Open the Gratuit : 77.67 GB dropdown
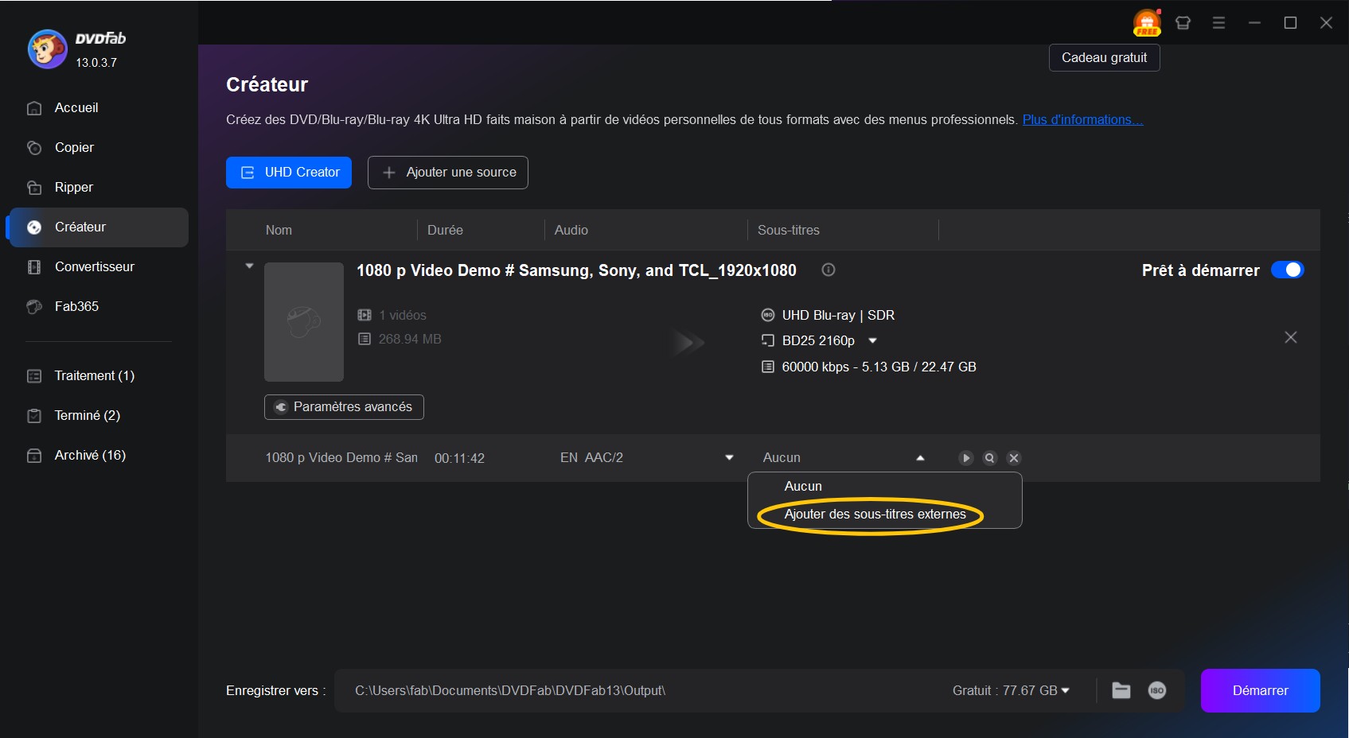 pyautogui.click(x=1011, y=690)
